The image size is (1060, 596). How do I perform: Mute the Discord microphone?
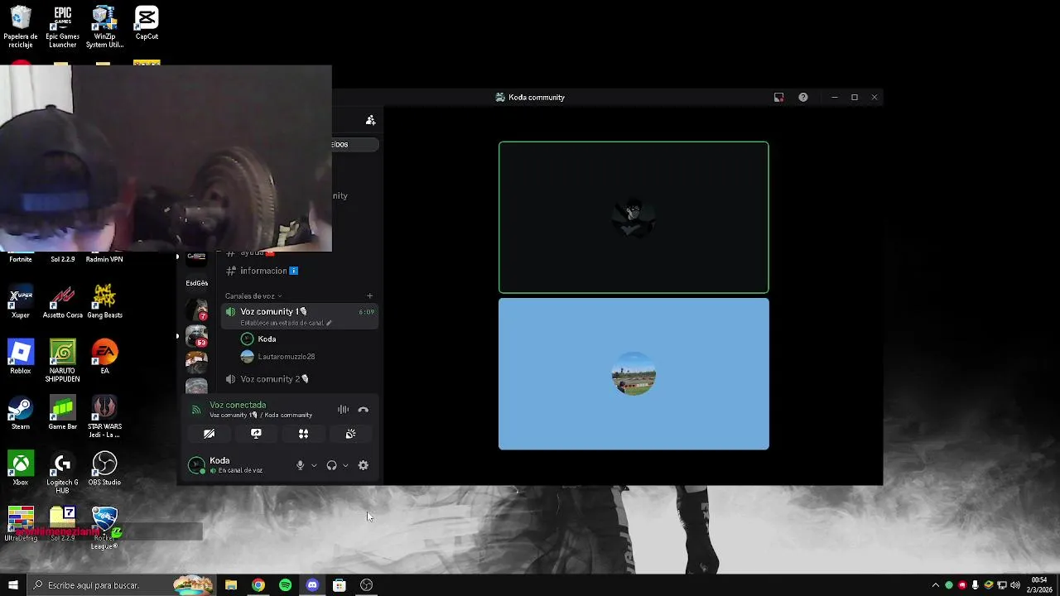pyautogui.click(x=300, y=465)
